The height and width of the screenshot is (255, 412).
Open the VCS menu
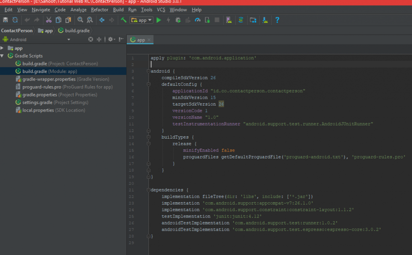(x=161, y=9)
